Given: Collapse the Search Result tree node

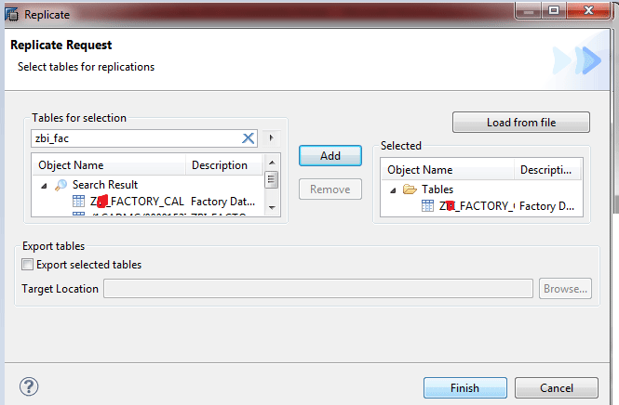Looking at the screenshot, I should [45, 186].
